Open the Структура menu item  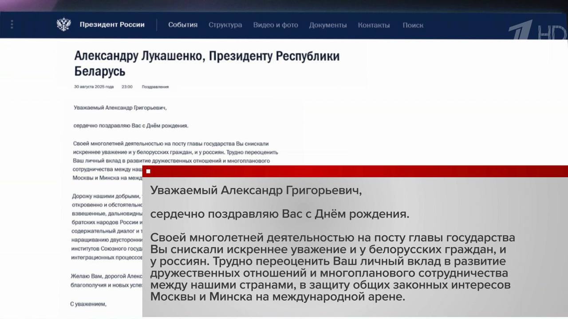coord(225,25)
